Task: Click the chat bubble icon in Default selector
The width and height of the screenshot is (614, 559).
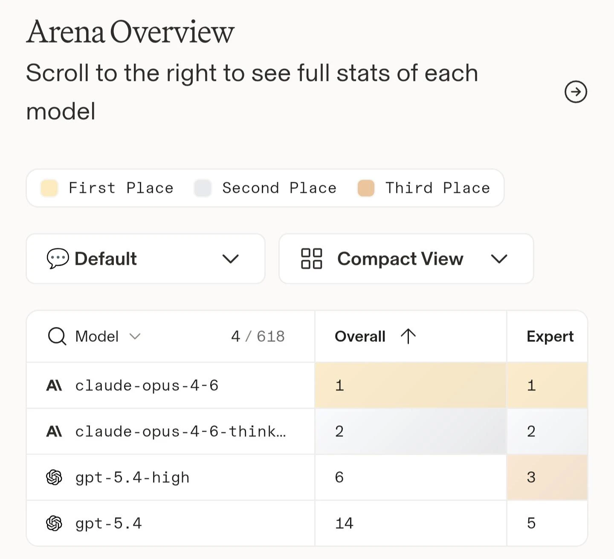Action: point(58,258)
